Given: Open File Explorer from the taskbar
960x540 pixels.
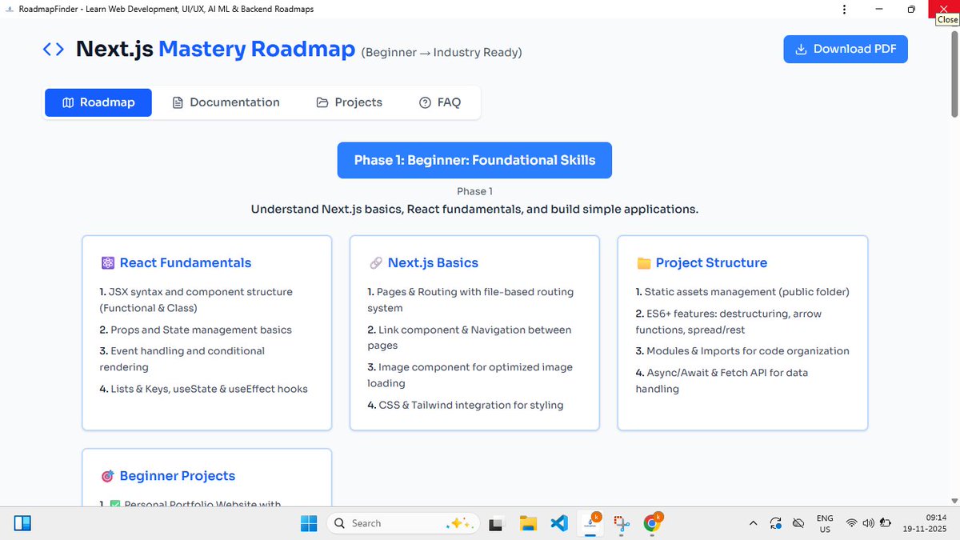Looking at the screenshot, I should [528, 524].
